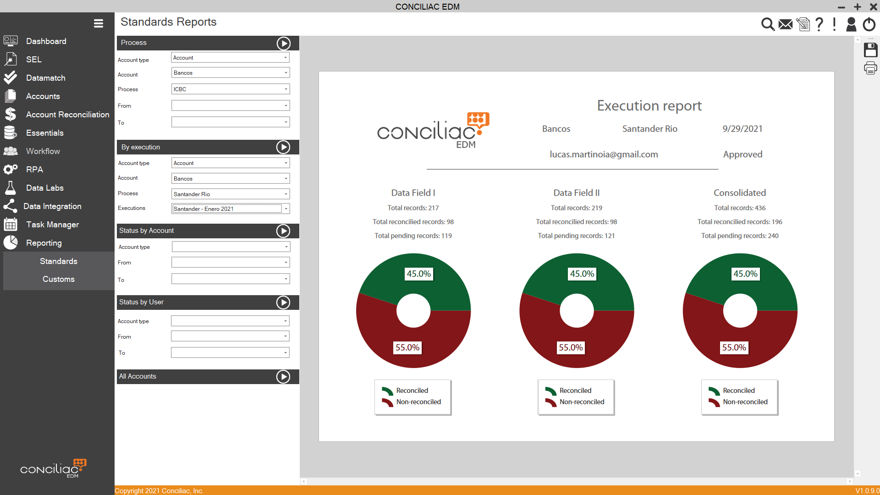Run the By execution report
Viewport: 880px width, 495px height.
[283, 147]
